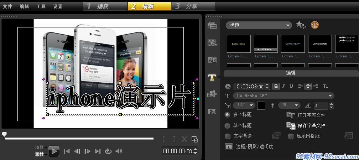This screenshot has width=359, height=160.
Task: Select the 多个标题 radio button
Action: [227, 115]
